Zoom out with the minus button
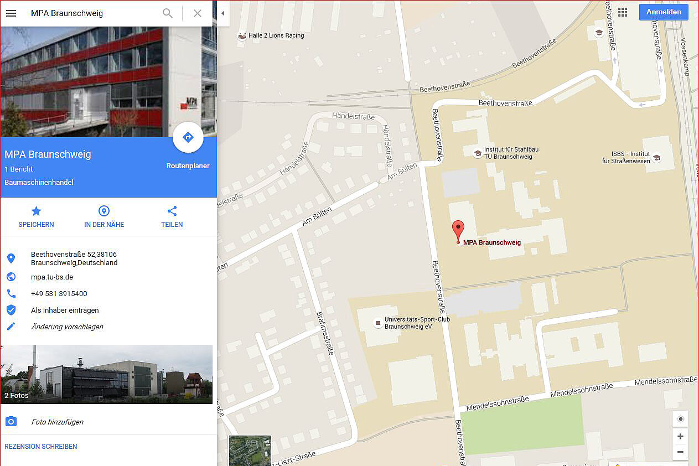 (680, 452)
